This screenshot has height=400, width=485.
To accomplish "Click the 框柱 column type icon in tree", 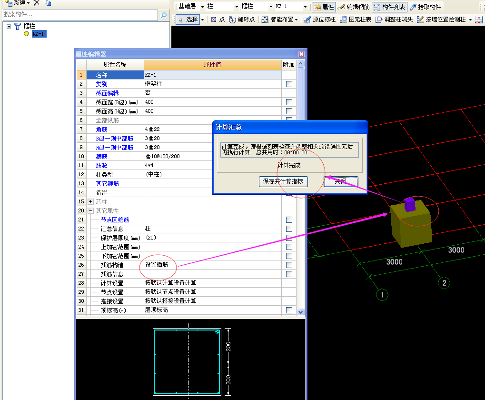I will [x=18, y=26].
